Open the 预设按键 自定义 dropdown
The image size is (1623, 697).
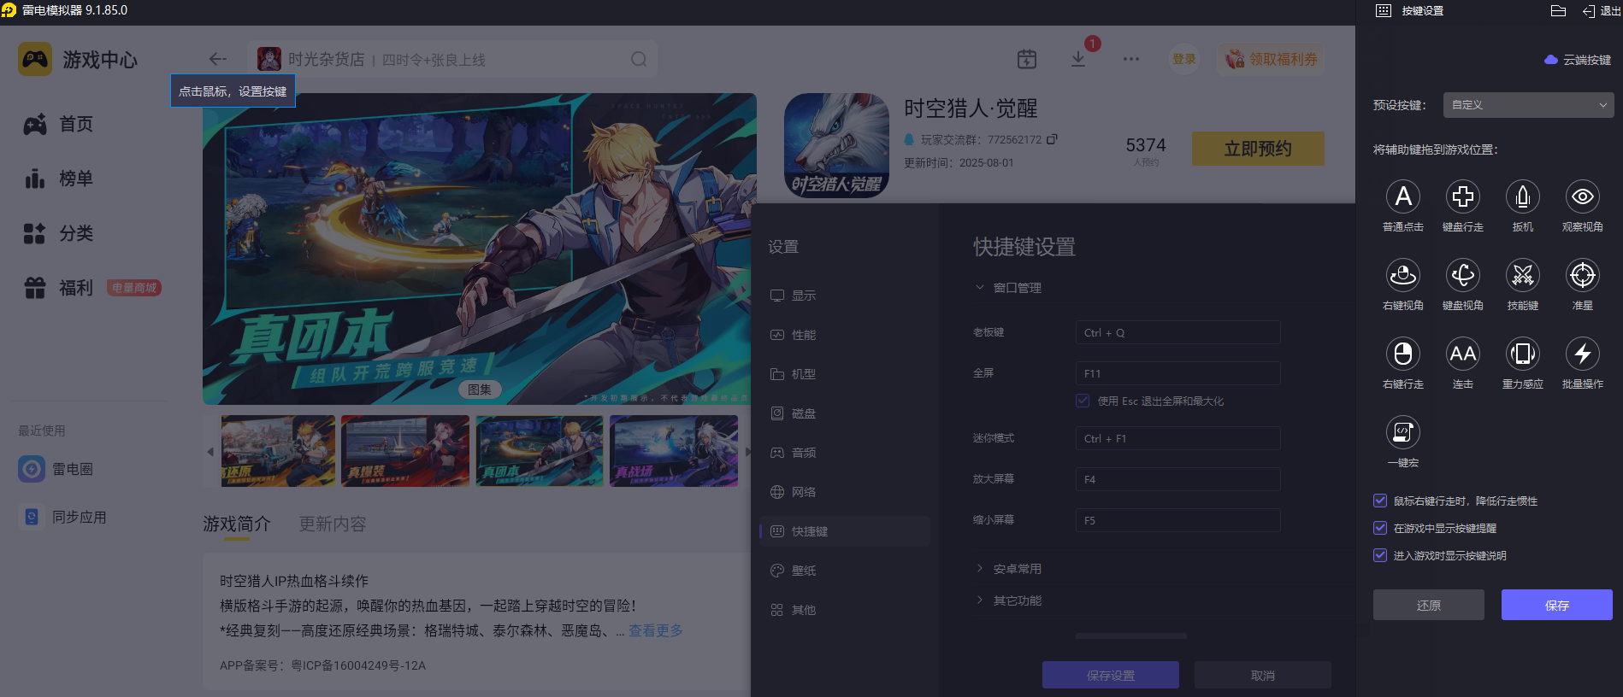point(1528,105)
